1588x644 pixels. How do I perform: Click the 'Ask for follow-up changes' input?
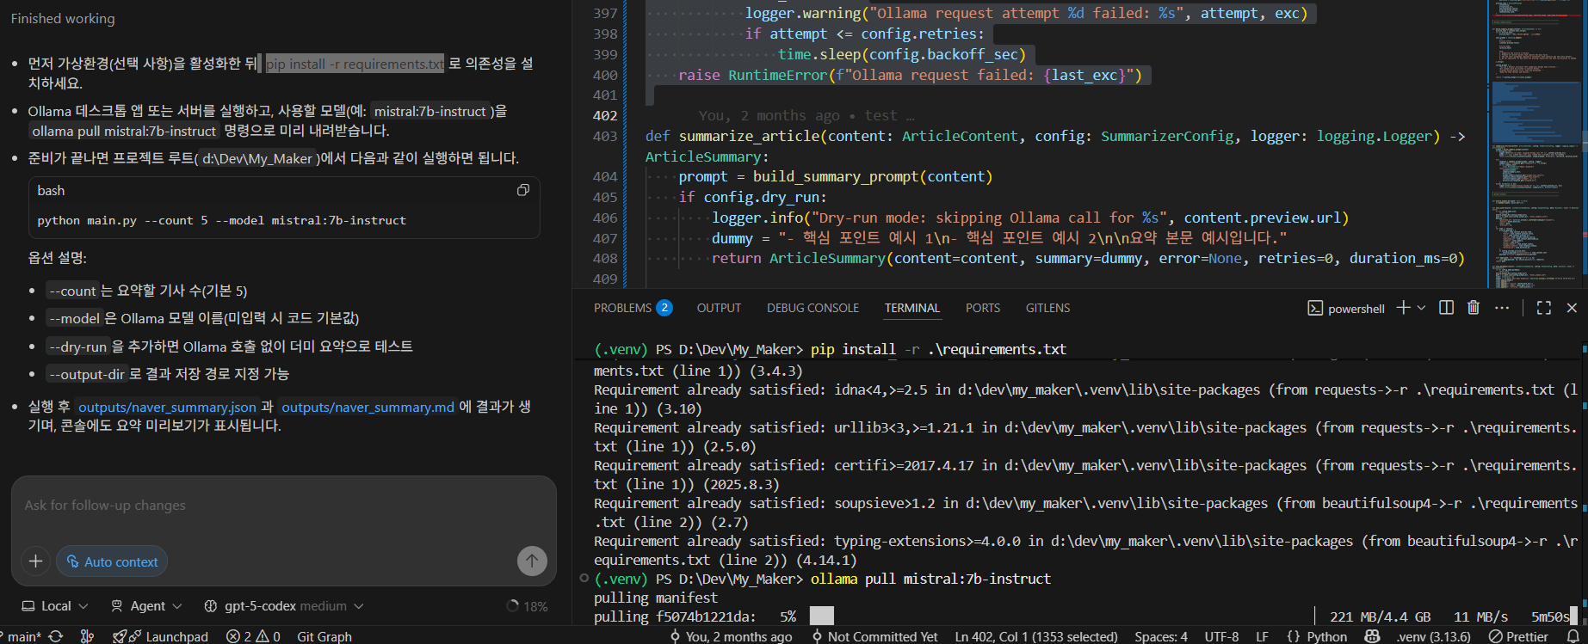283,506
